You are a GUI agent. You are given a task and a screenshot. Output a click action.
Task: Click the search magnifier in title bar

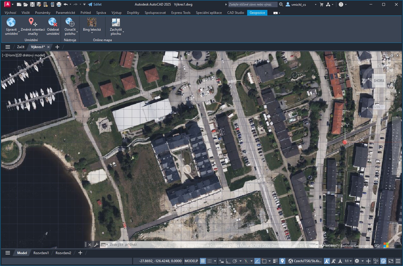point(281,4)
